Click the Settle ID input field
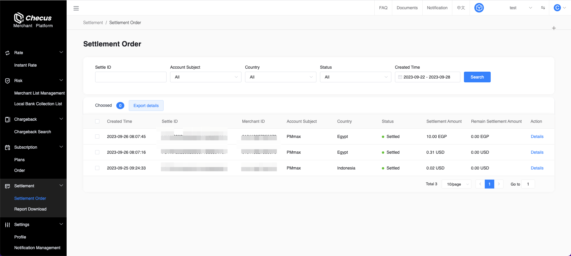The image size is (571, 256). pyautogui.click(x=131, y=77)
